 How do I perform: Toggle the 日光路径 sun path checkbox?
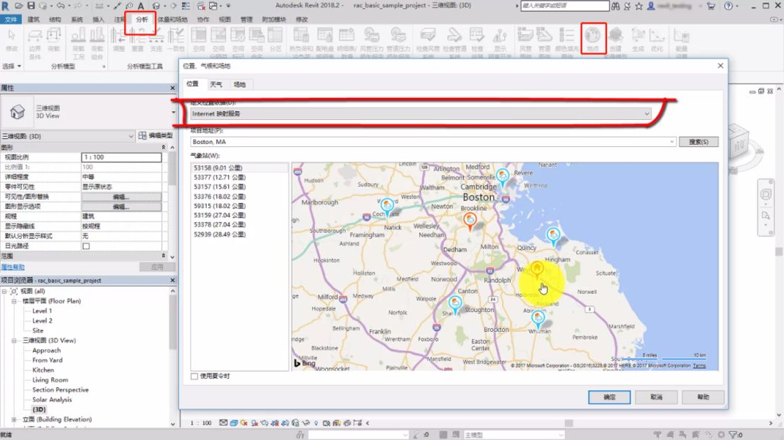[x=85, y=246]
